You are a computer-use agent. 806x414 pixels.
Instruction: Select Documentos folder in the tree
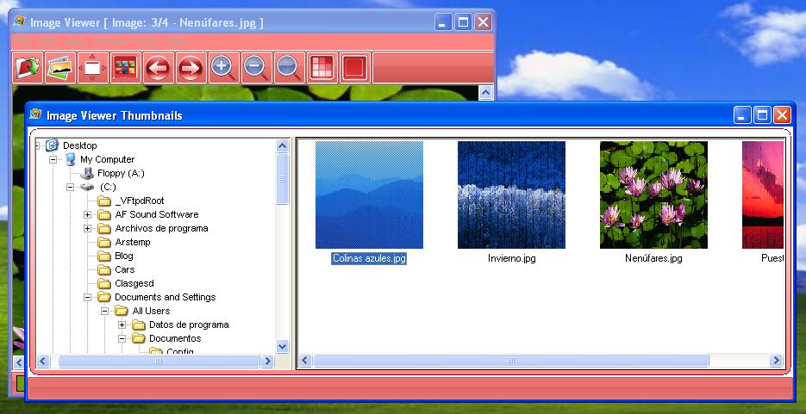click(175, 338)
